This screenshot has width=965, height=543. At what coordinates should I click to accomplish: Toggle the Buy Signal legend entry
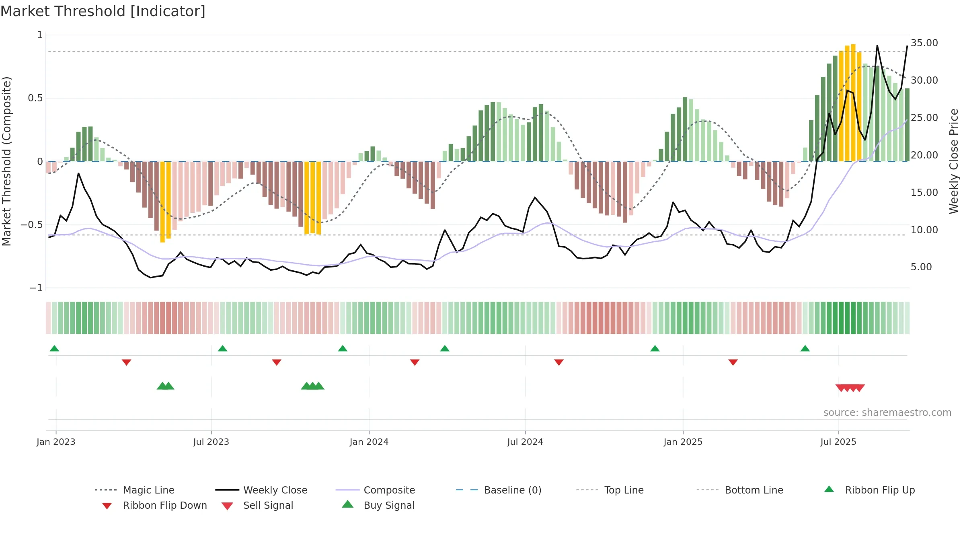[378, 505]
